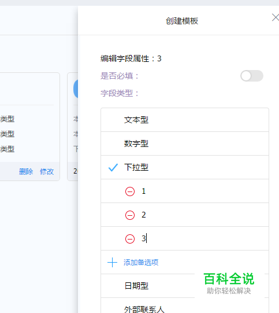Select the 下拉型 field type

tap(185, 167)
